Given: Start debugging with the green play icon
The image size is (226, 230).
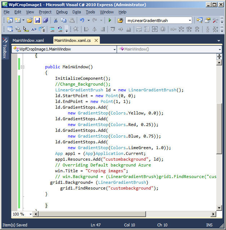Looking at the screenshot, I should tap(110, 20).
